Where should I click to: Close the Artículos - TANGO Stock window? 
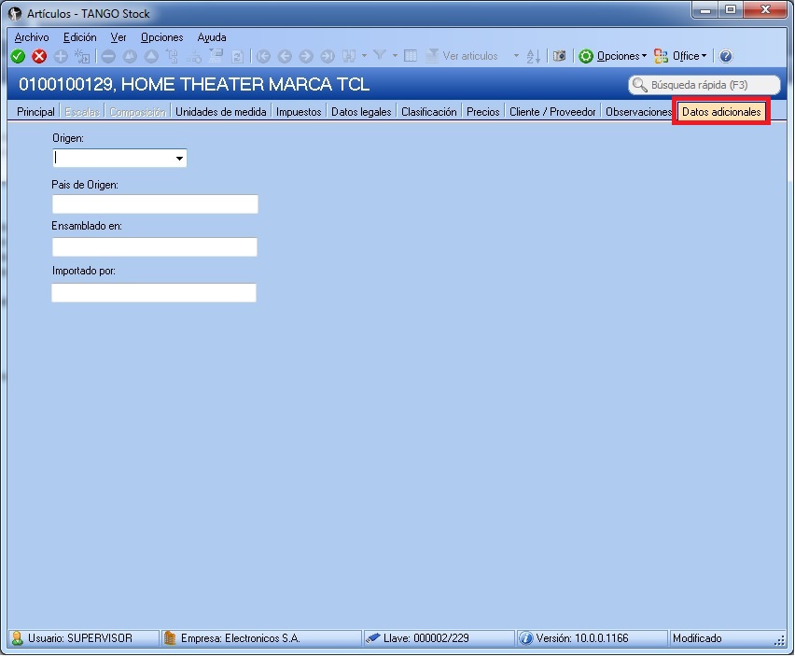coord(765,10)
